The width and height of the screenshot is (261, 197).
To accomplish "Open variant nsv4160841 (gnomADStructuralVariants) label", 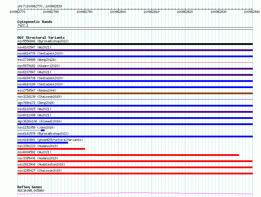I will click(x=50, y=140).
